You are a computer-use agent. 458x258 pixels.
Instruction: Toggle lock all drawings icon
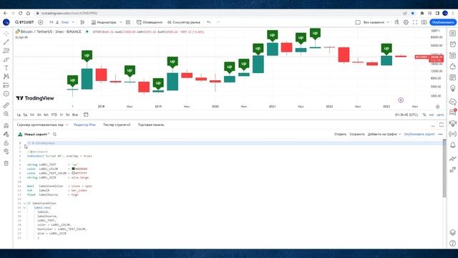(x=6, y=143)
